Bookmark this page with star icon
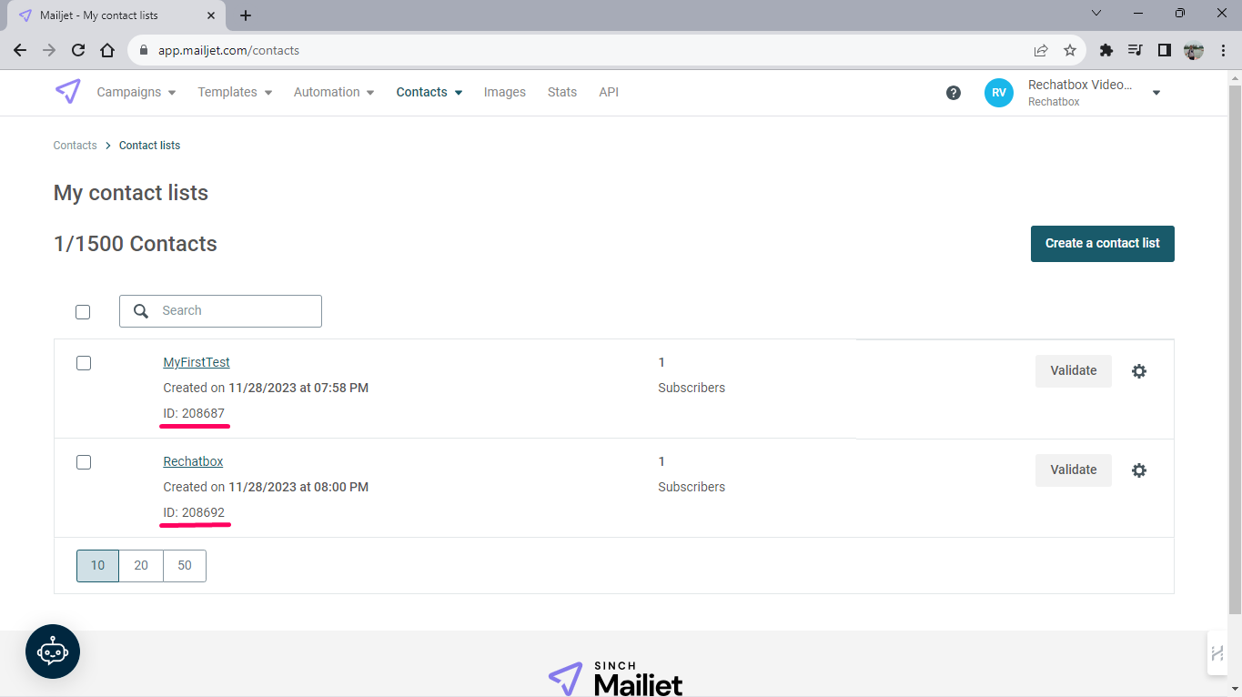The height and width of the screenshot is (697, 1242). [x=1070, y=50]
